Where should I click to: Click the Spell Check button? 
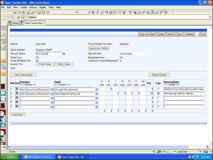tap(159, 75)
